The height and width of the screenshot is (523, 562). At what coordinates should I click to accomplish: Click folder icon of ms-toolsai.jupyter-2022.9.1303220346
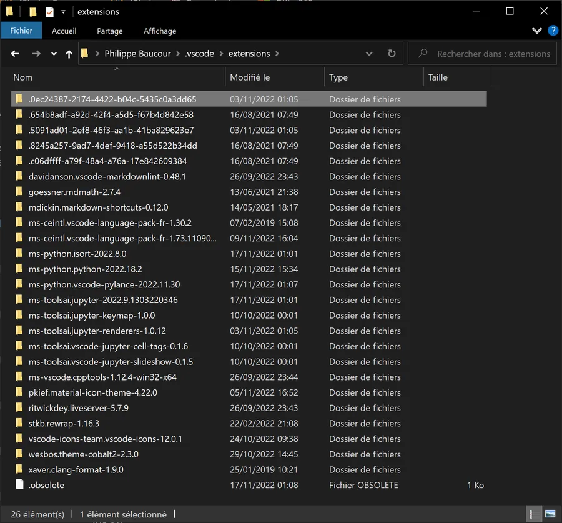[19, 299]
